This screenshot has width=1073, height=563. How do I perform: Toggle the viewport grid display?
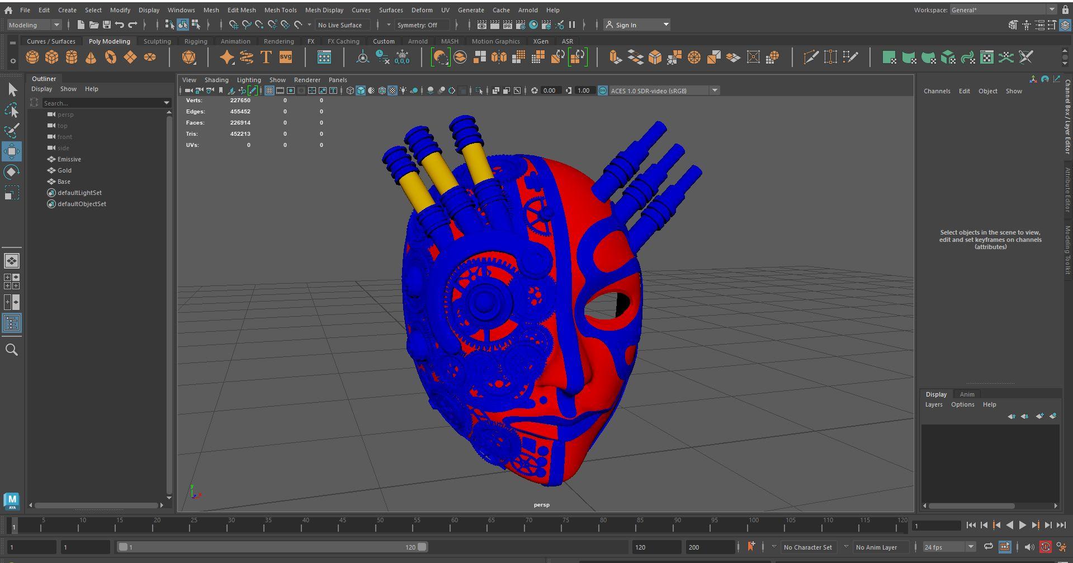(x=269, y=90)
